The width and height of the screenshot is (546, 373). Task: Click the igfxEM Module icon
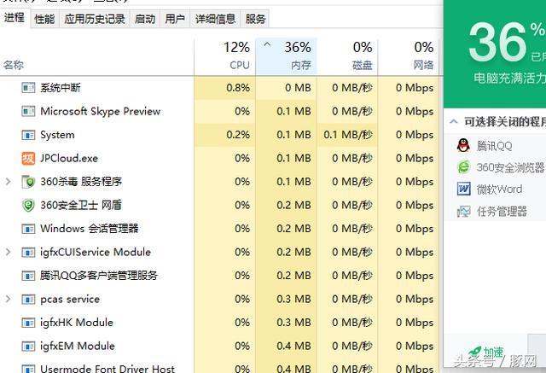click(x=28, y=347)
